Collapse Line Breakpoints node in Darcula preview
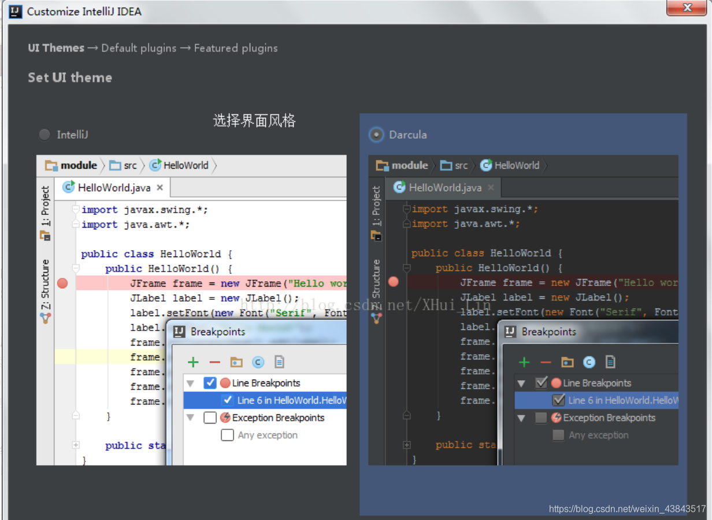The image size is (712, 520). (x=521, y=383)
